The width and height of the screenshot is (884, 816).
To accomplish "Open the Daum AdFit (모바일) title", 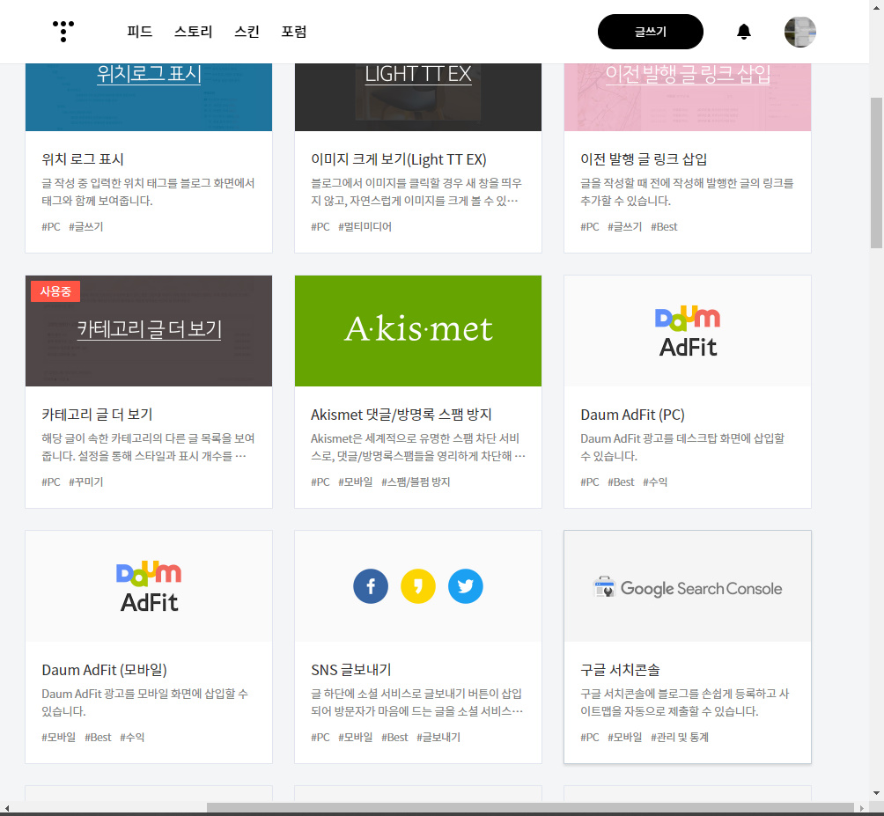I will pyautogui.click(x=104, y=670).
